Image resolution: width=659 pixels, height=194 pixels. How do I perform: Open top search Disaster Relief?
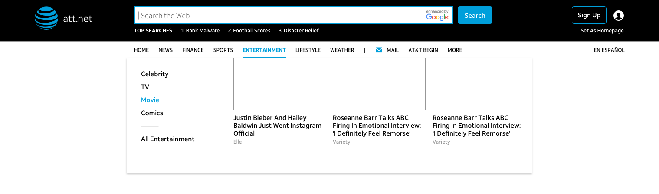coord(298,31)
